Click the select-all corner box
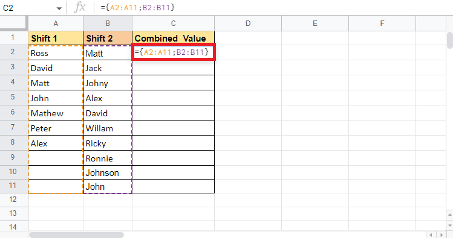Screen dimensions: 453x238 point(14,23)
